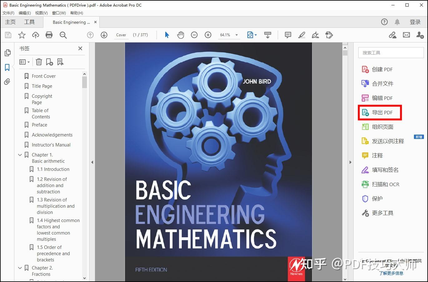
Task: Switch to the 工具 tab
Action: point(29,22)
